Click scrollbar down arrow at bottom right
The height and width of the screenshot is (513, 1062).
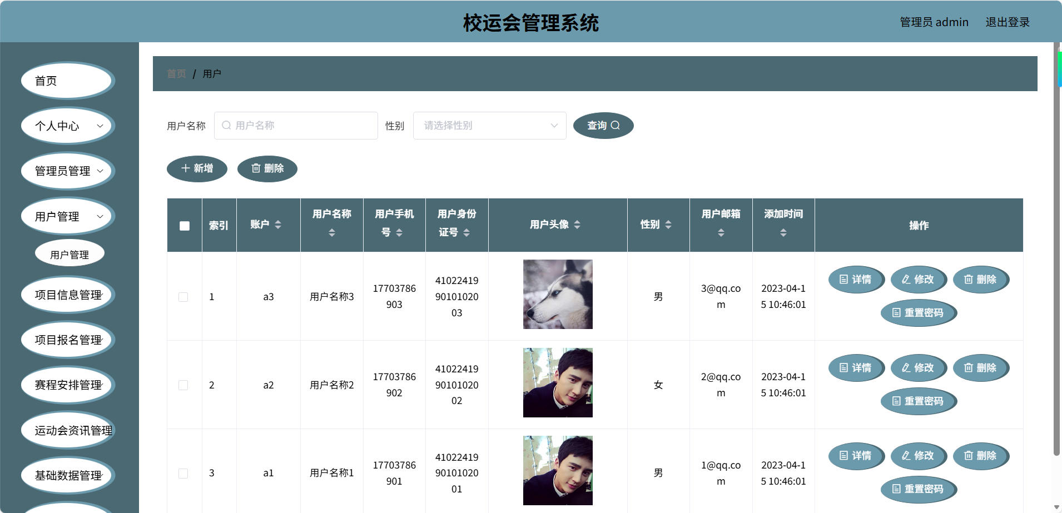(x=1057, y=507)
